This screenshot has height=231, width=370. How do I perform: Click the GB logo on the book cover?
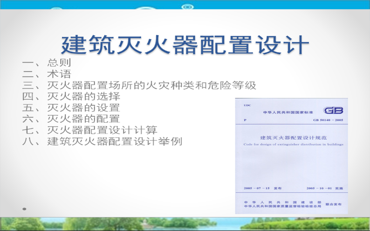333,111
